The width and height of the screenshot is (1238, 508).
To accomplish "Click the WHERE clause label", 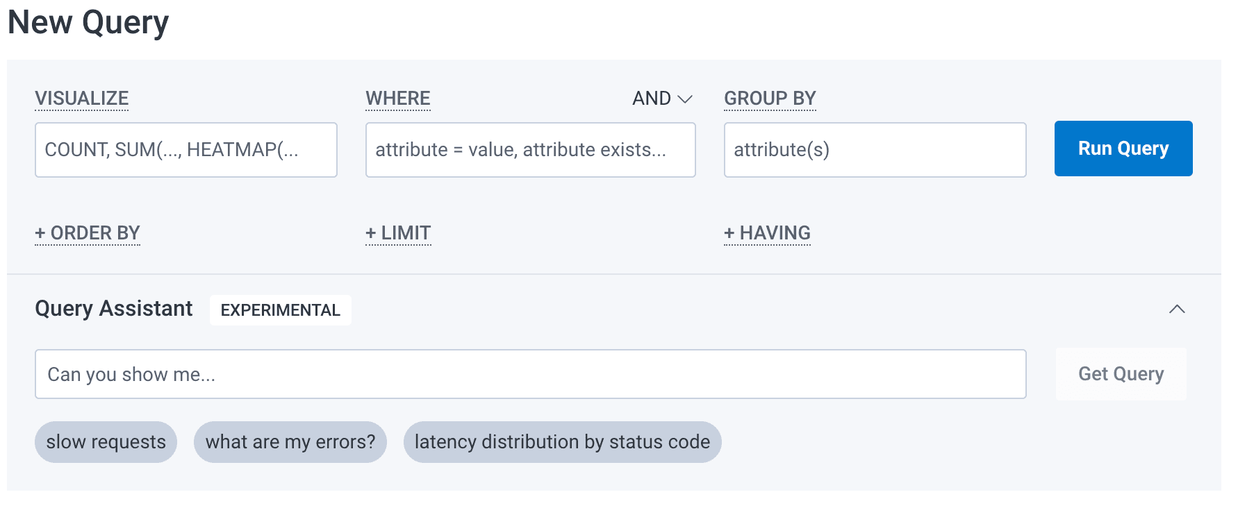I will pyautogui.click(x=397, y=98).
